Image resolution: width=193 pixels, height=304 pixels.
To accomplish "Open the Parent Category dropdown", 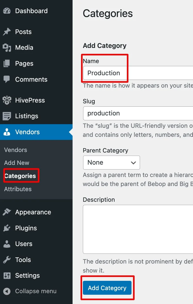I will 111,163.
